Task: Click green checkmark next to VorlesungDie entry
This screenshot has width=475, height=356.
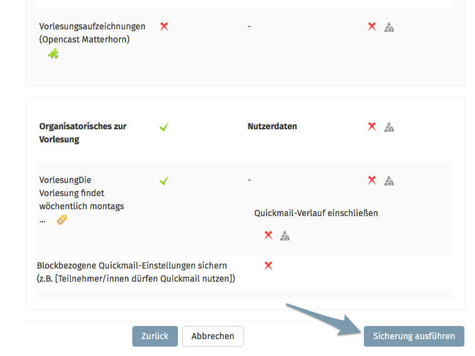Action: pyautogui.click(x=164, y=180)
